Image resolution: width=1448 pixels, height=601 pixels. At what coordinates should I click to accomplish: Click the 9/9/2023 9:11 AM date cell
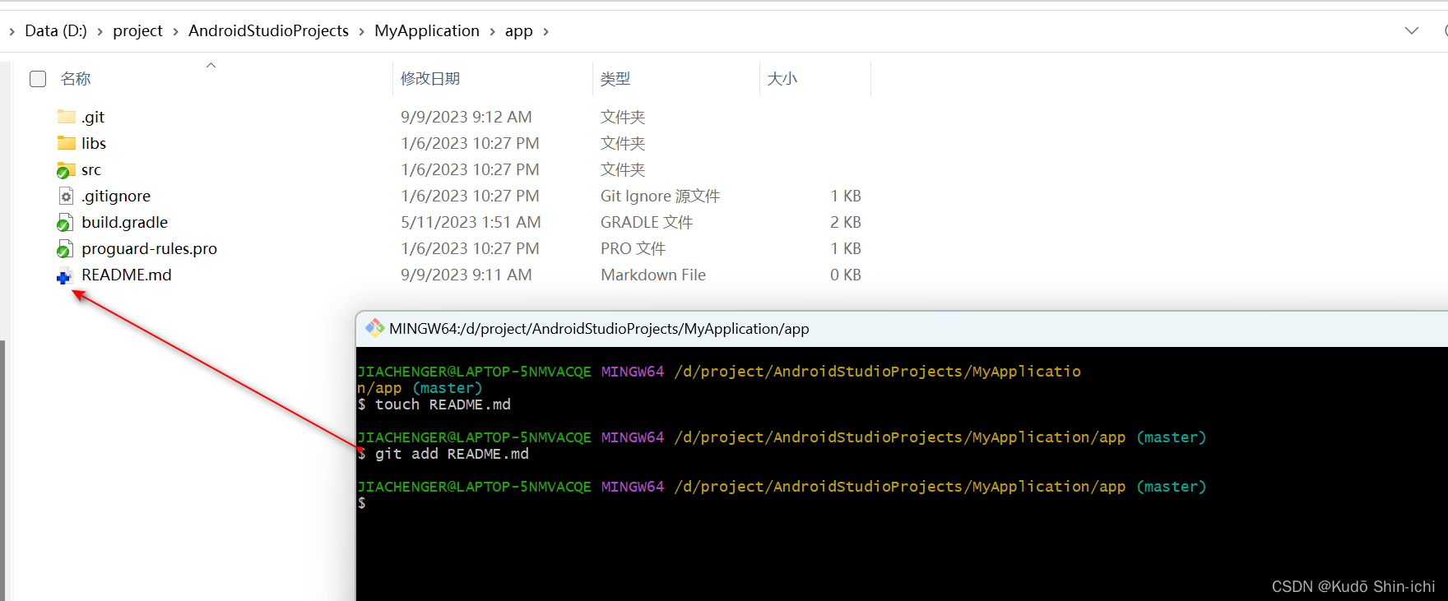click(466, 275)
